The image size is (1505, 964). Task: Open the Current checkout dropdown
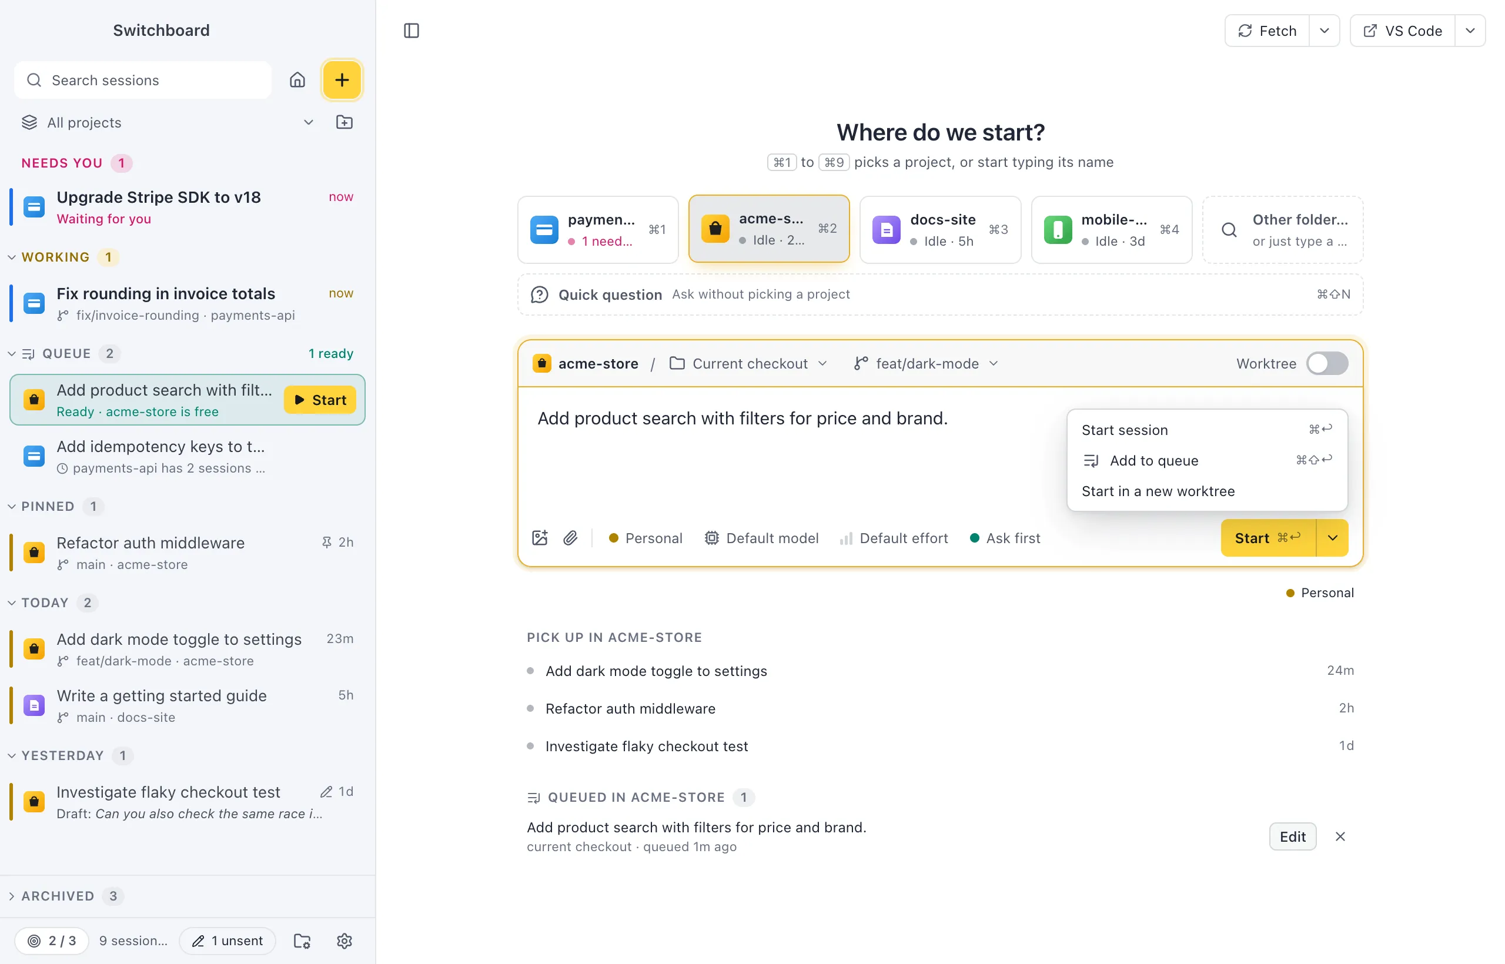(x=748, y=363)
